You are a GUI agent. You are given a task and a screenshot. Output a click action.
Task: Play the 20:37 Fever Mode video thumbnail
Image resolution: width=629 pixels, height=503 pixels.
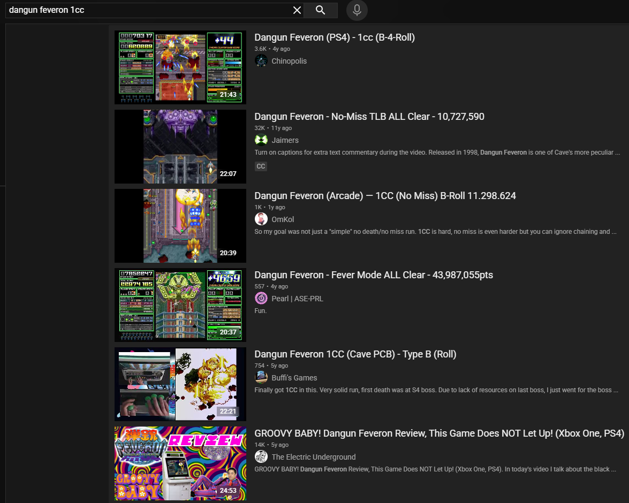(x=180, y=305)
